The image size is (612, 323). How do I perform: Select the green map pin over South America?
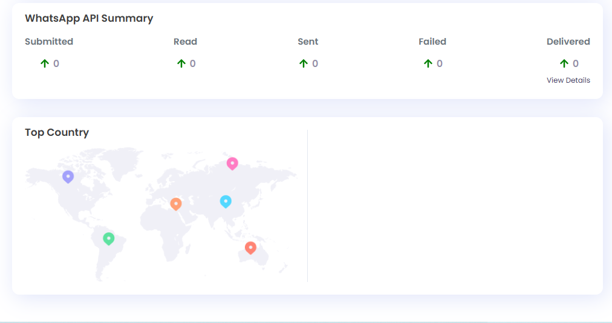coord(108,238)
